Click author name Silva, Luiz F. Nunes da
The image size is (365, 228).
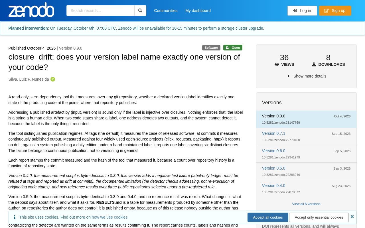[x=29, y=79]
